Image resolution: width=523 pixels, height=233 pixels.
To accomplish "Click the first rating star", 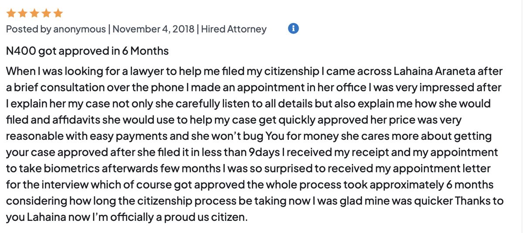I will (12, 14).
